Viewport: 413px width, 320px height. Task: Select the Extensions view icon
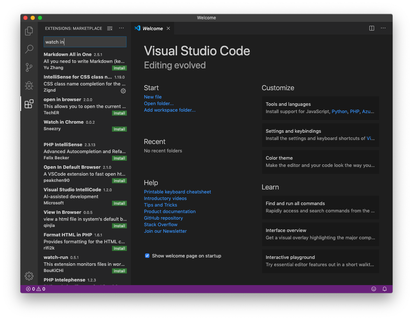(29, 104)
